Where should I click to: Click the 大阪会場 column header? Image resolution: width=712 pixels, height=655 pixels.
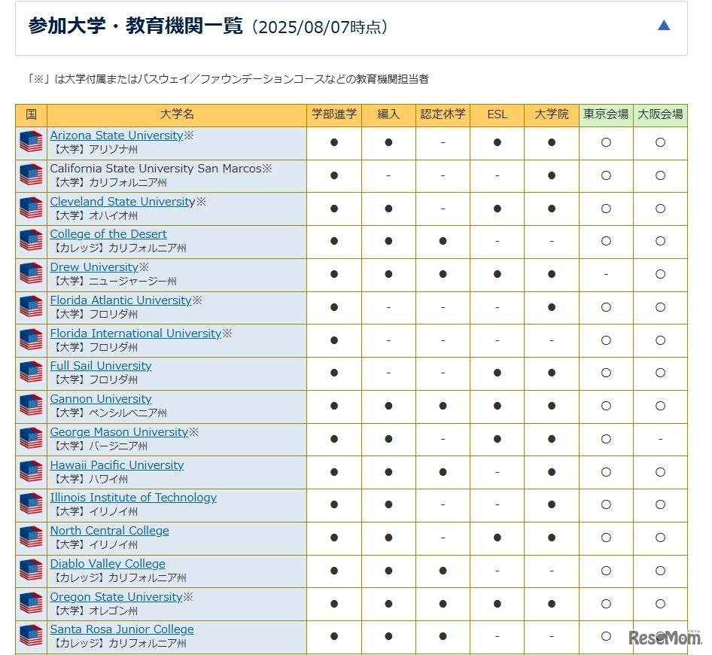pyautogui.click(x=660, y=115)
